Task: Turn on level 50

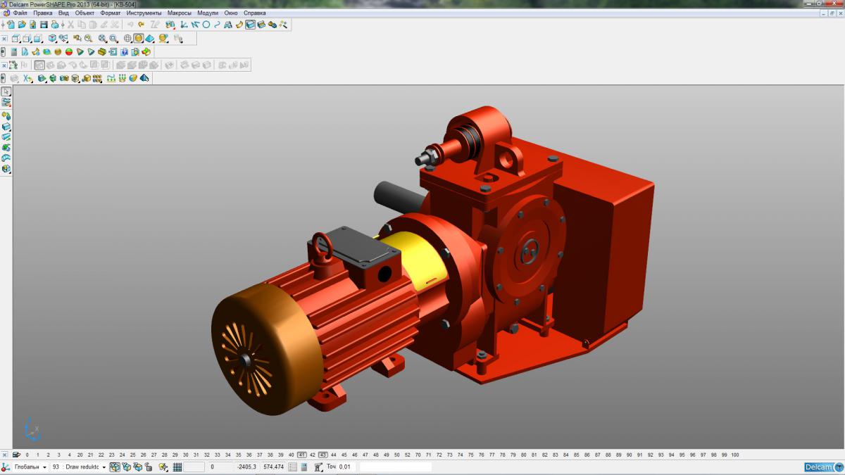Action: pyautogui.click(x=397, y=455)
